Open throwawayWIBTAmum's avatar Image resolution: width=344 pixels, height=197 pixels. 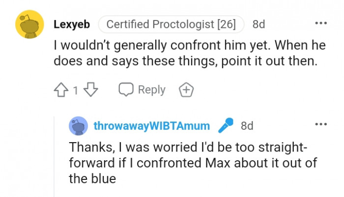tap(78, 126)
